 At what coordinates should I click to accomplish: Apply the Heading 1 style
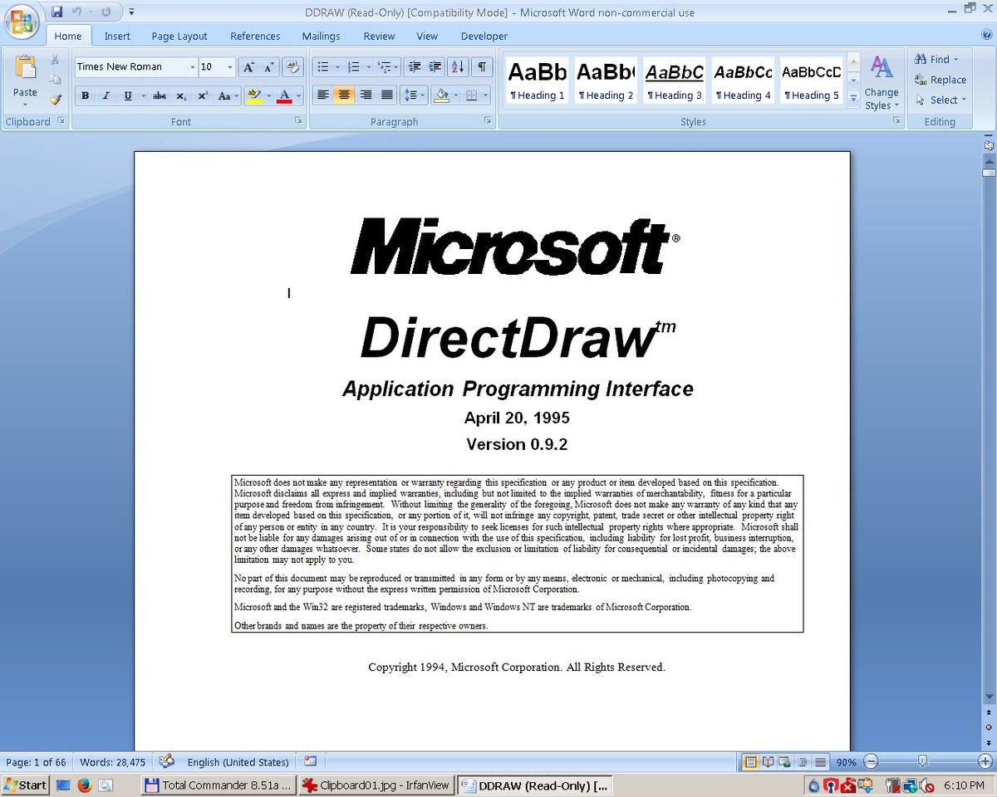pos(538,81)
